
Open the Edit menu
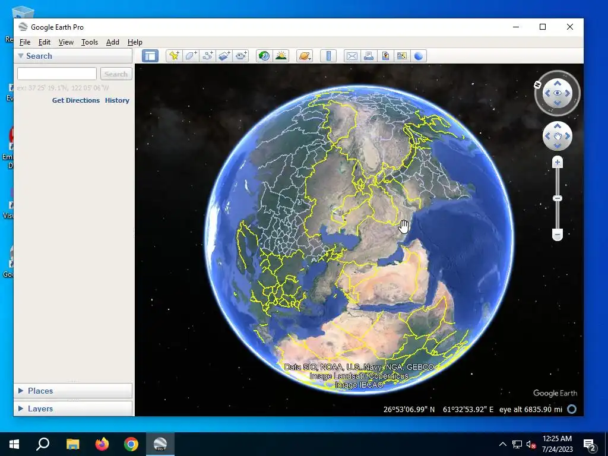pos(44,42)
